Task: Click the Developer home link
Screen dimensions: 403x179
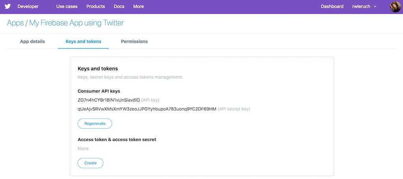Action: click(x=28, y=7)
